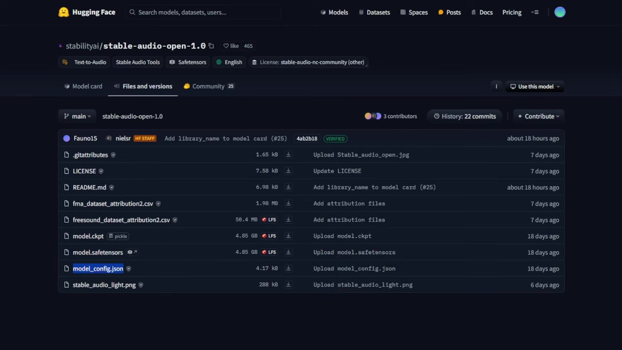Open fma_dataset_attribution2.csv
Image resolution: width=622 pixels, height=350 pixels.
[x=113, y=204]
